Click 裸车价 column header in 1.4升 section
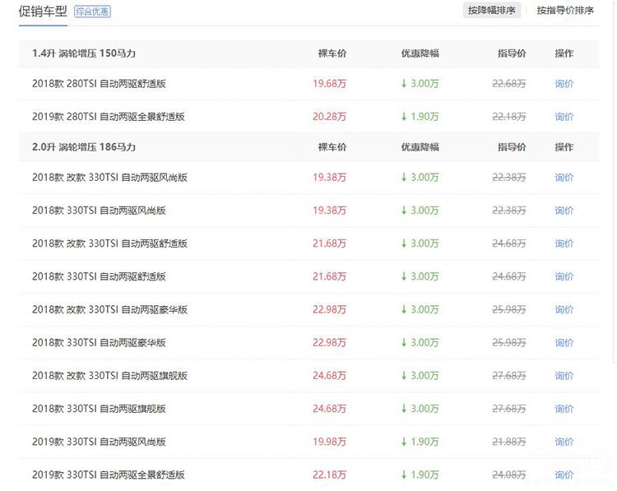The height and width of the screenshot is (491, 617). pos(332,53)
